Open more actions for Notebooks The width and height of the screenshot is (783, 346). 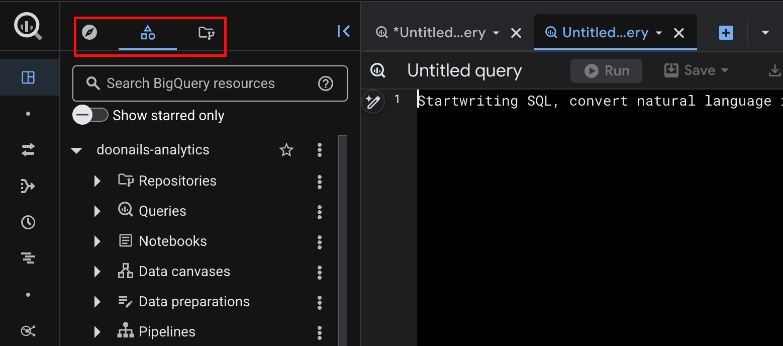tap(320, 242)
